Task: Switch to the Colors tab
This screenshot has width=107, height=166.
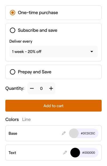Action: pyautogui.click(x=12, y=119)
